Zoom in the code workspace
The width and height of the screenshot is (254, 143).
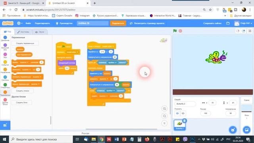pyautogui.click(x=164, y=108)
